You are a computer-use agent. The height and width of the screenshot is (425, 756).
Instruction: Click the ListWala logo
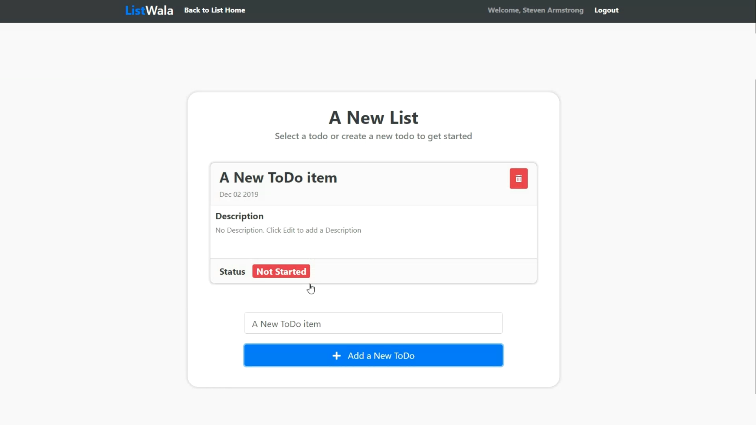149,10
